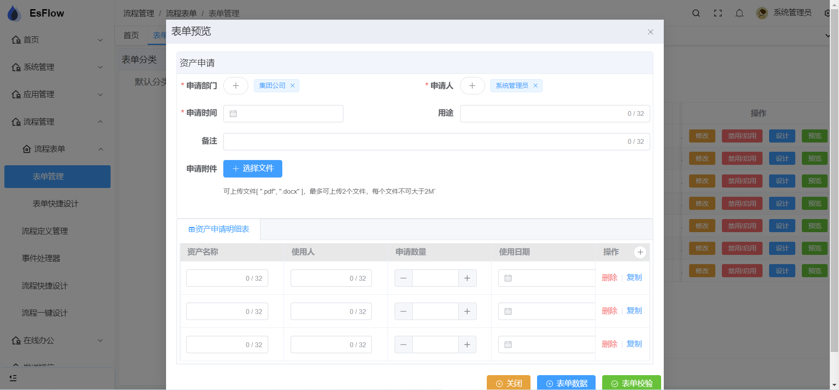839x390 pixels.
Task: Open 流程一键设计 in the sidebar
Action: click(57, 313)
